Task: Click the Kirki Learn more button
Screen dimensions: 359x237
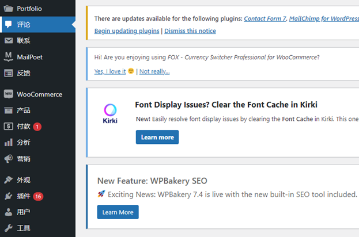Action: 157,137
